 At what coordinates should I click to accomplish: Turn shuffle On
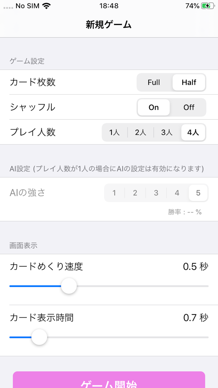pos(153,107)
